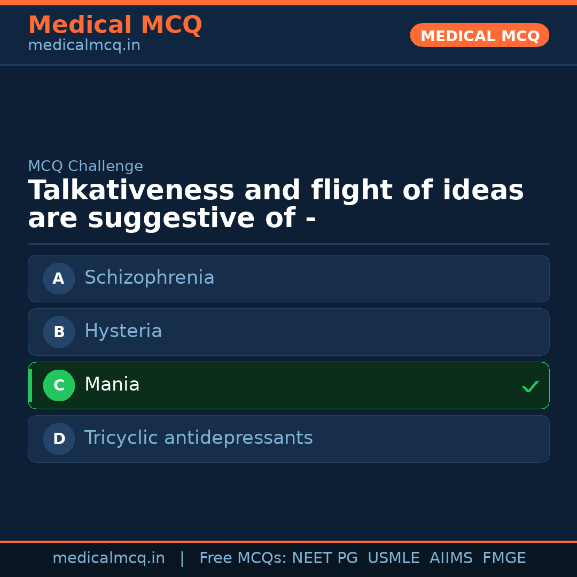Click the AIIMS footer text
The image size is (577, 577).
[451, 558]
